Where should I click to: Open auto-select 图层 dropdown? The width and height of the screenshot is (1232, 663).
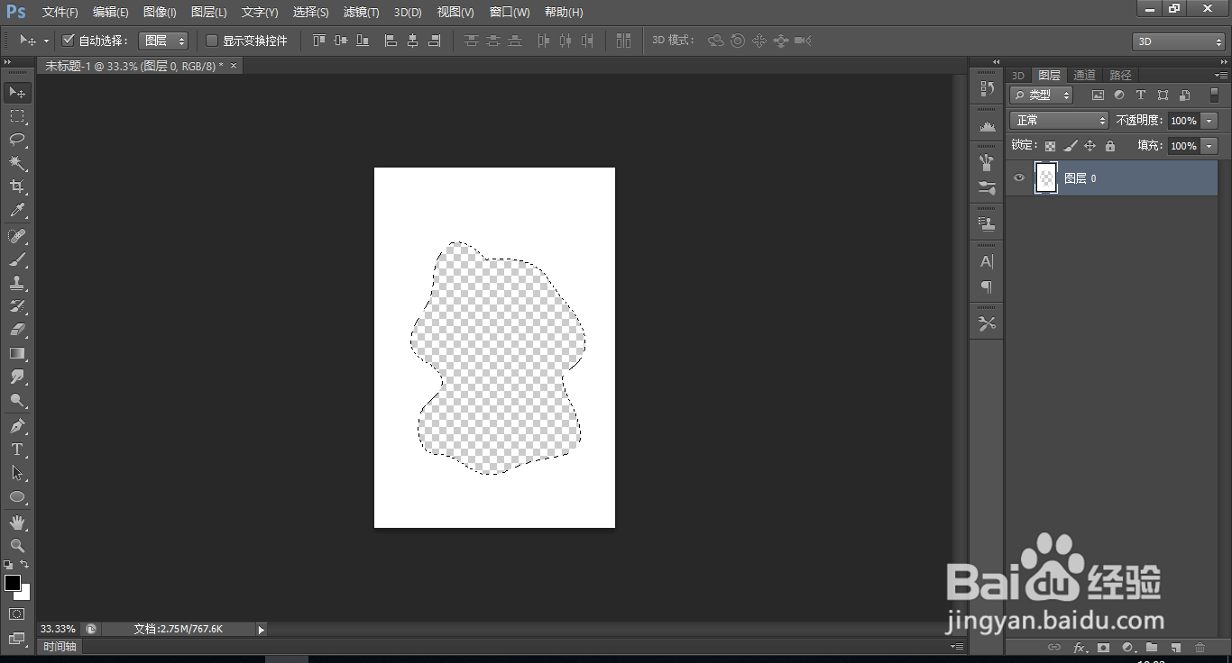(163, 41)
